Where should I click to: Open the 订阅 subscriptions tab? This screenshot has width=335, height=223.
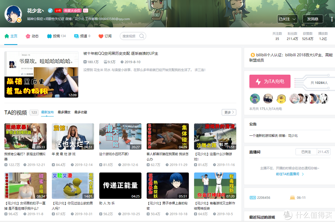pos(105,36)
